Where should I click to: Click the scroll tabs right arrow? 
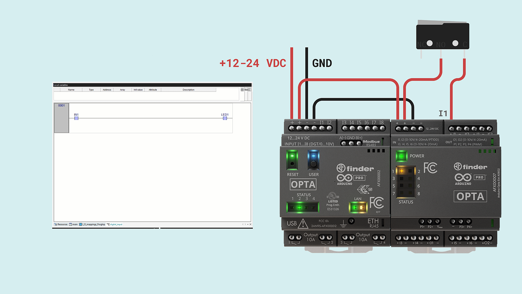pyautogui.click(x=245, y=225)
